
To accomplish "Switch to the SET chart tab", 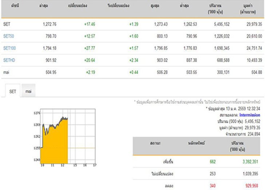I will [x=13, y=91].
